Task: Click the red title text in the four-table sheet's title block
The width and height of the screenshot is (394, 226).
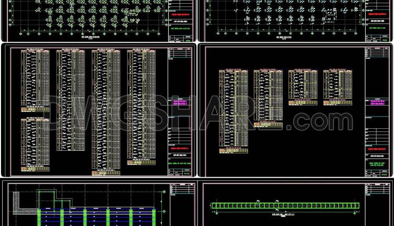Action: 377,149
